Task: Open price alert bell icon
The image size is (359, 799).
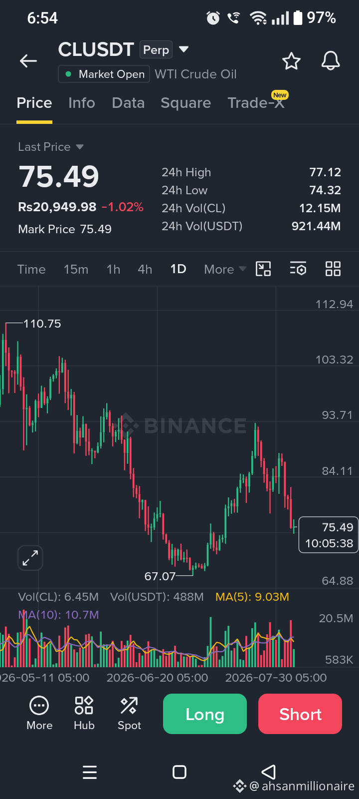Action: (x=330, y=61)
